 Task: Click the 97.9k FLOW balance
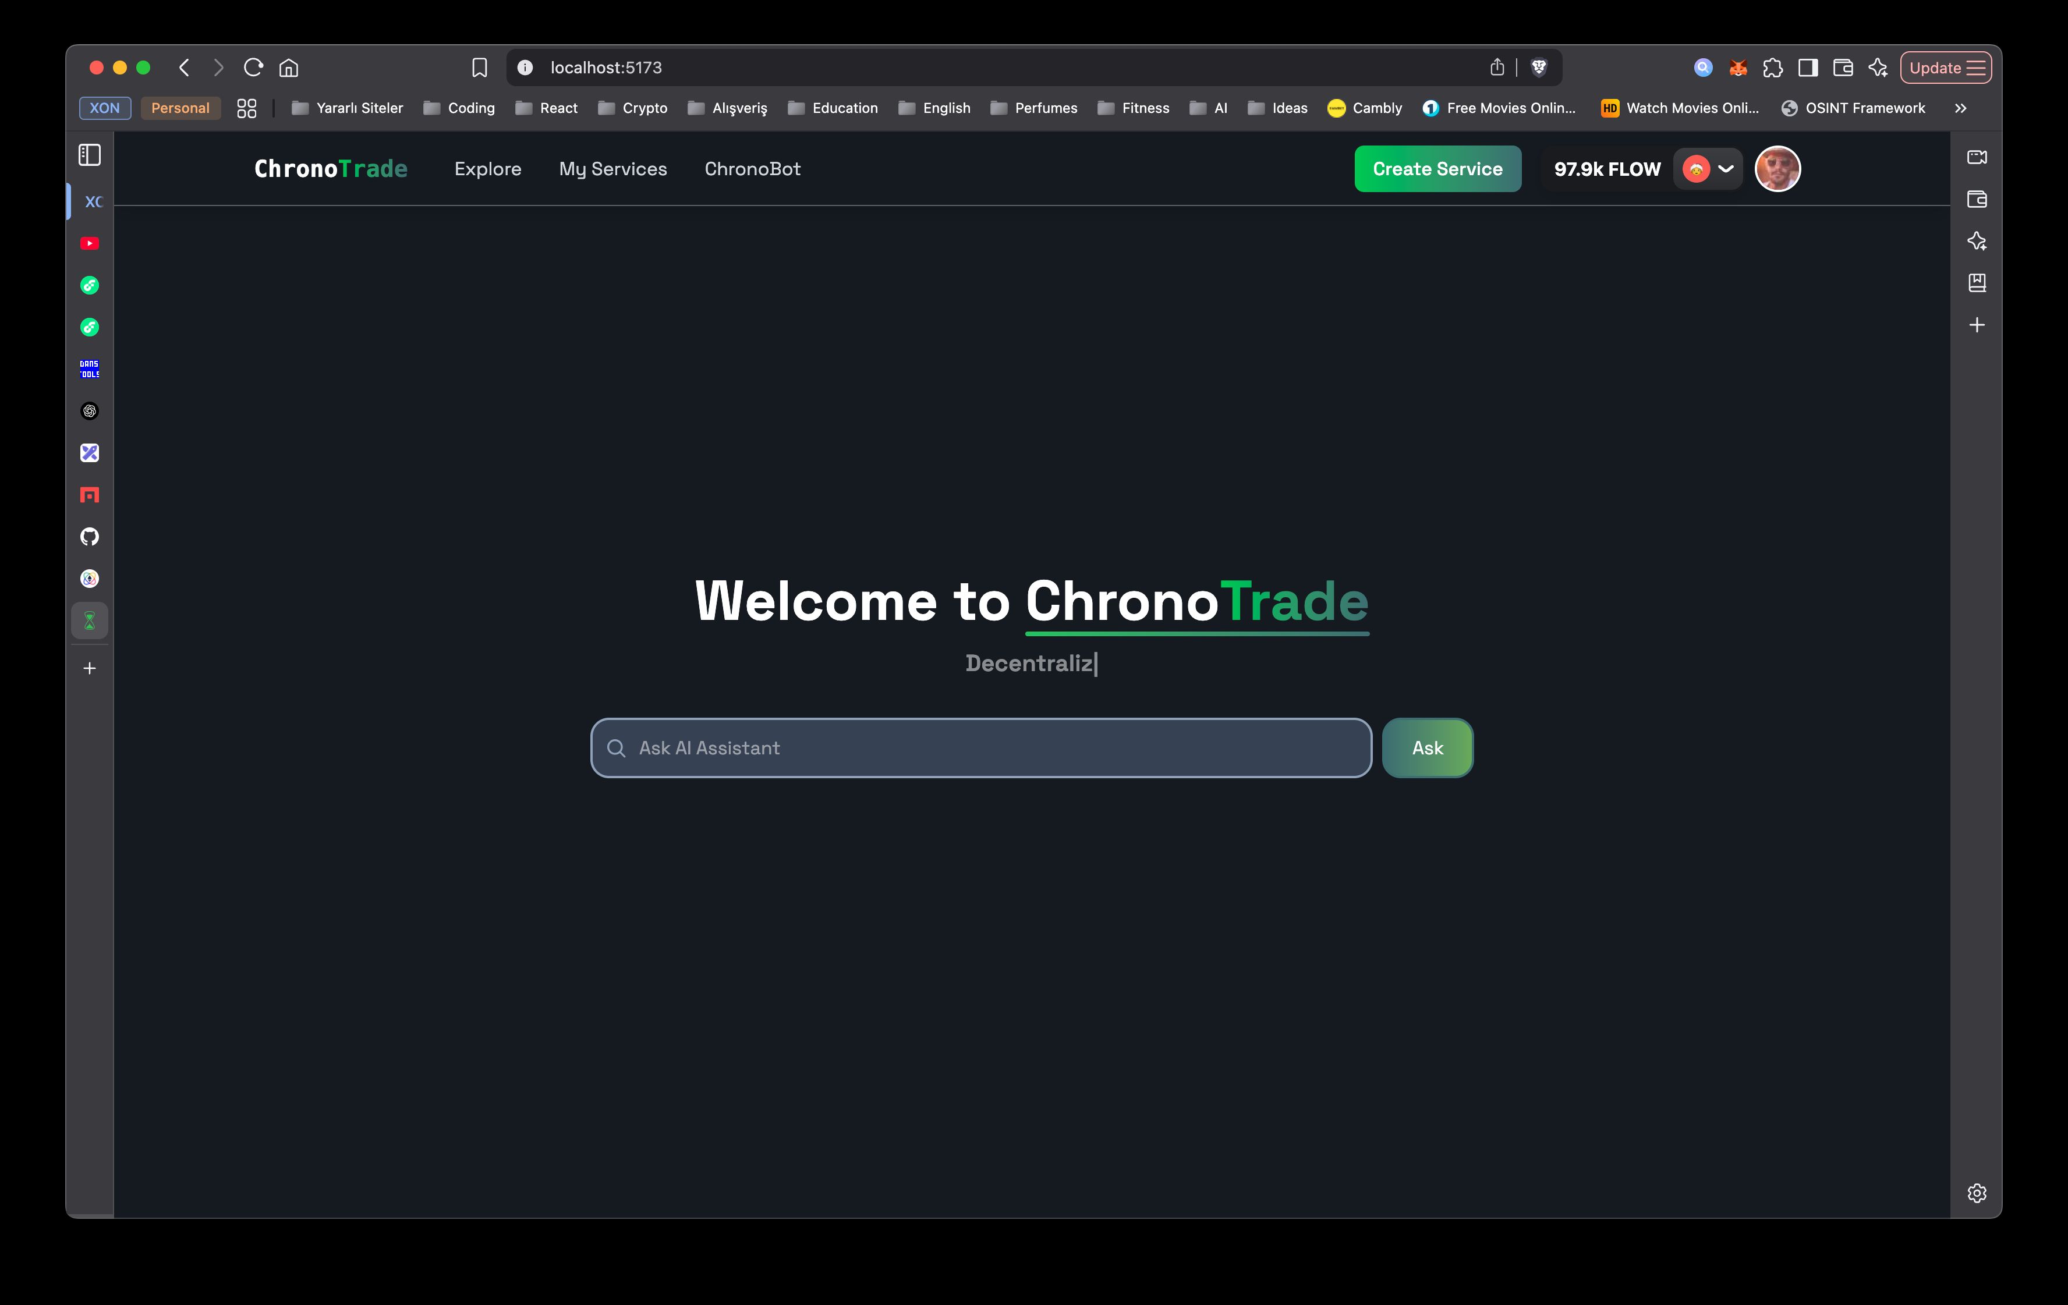(x=1607, y=169)
